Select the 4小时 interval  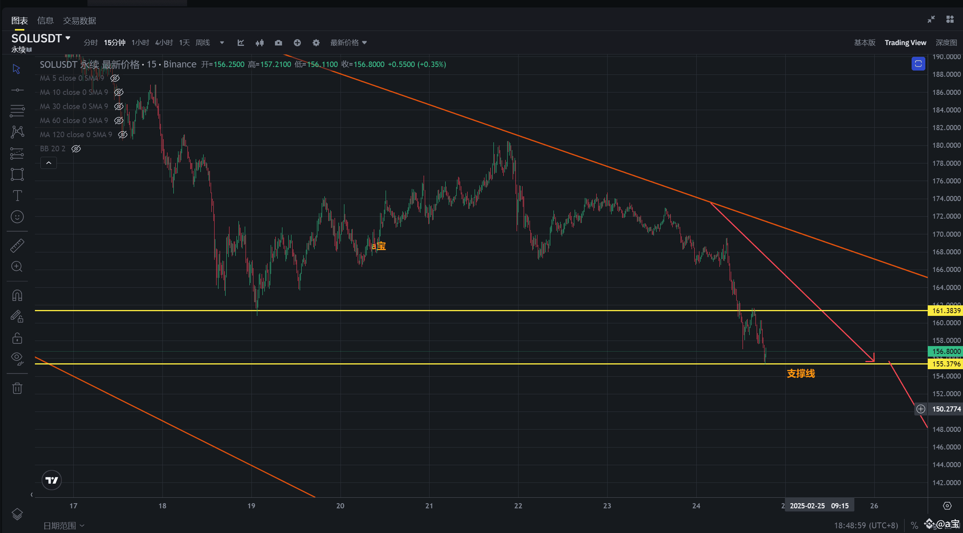pos(164,43)
